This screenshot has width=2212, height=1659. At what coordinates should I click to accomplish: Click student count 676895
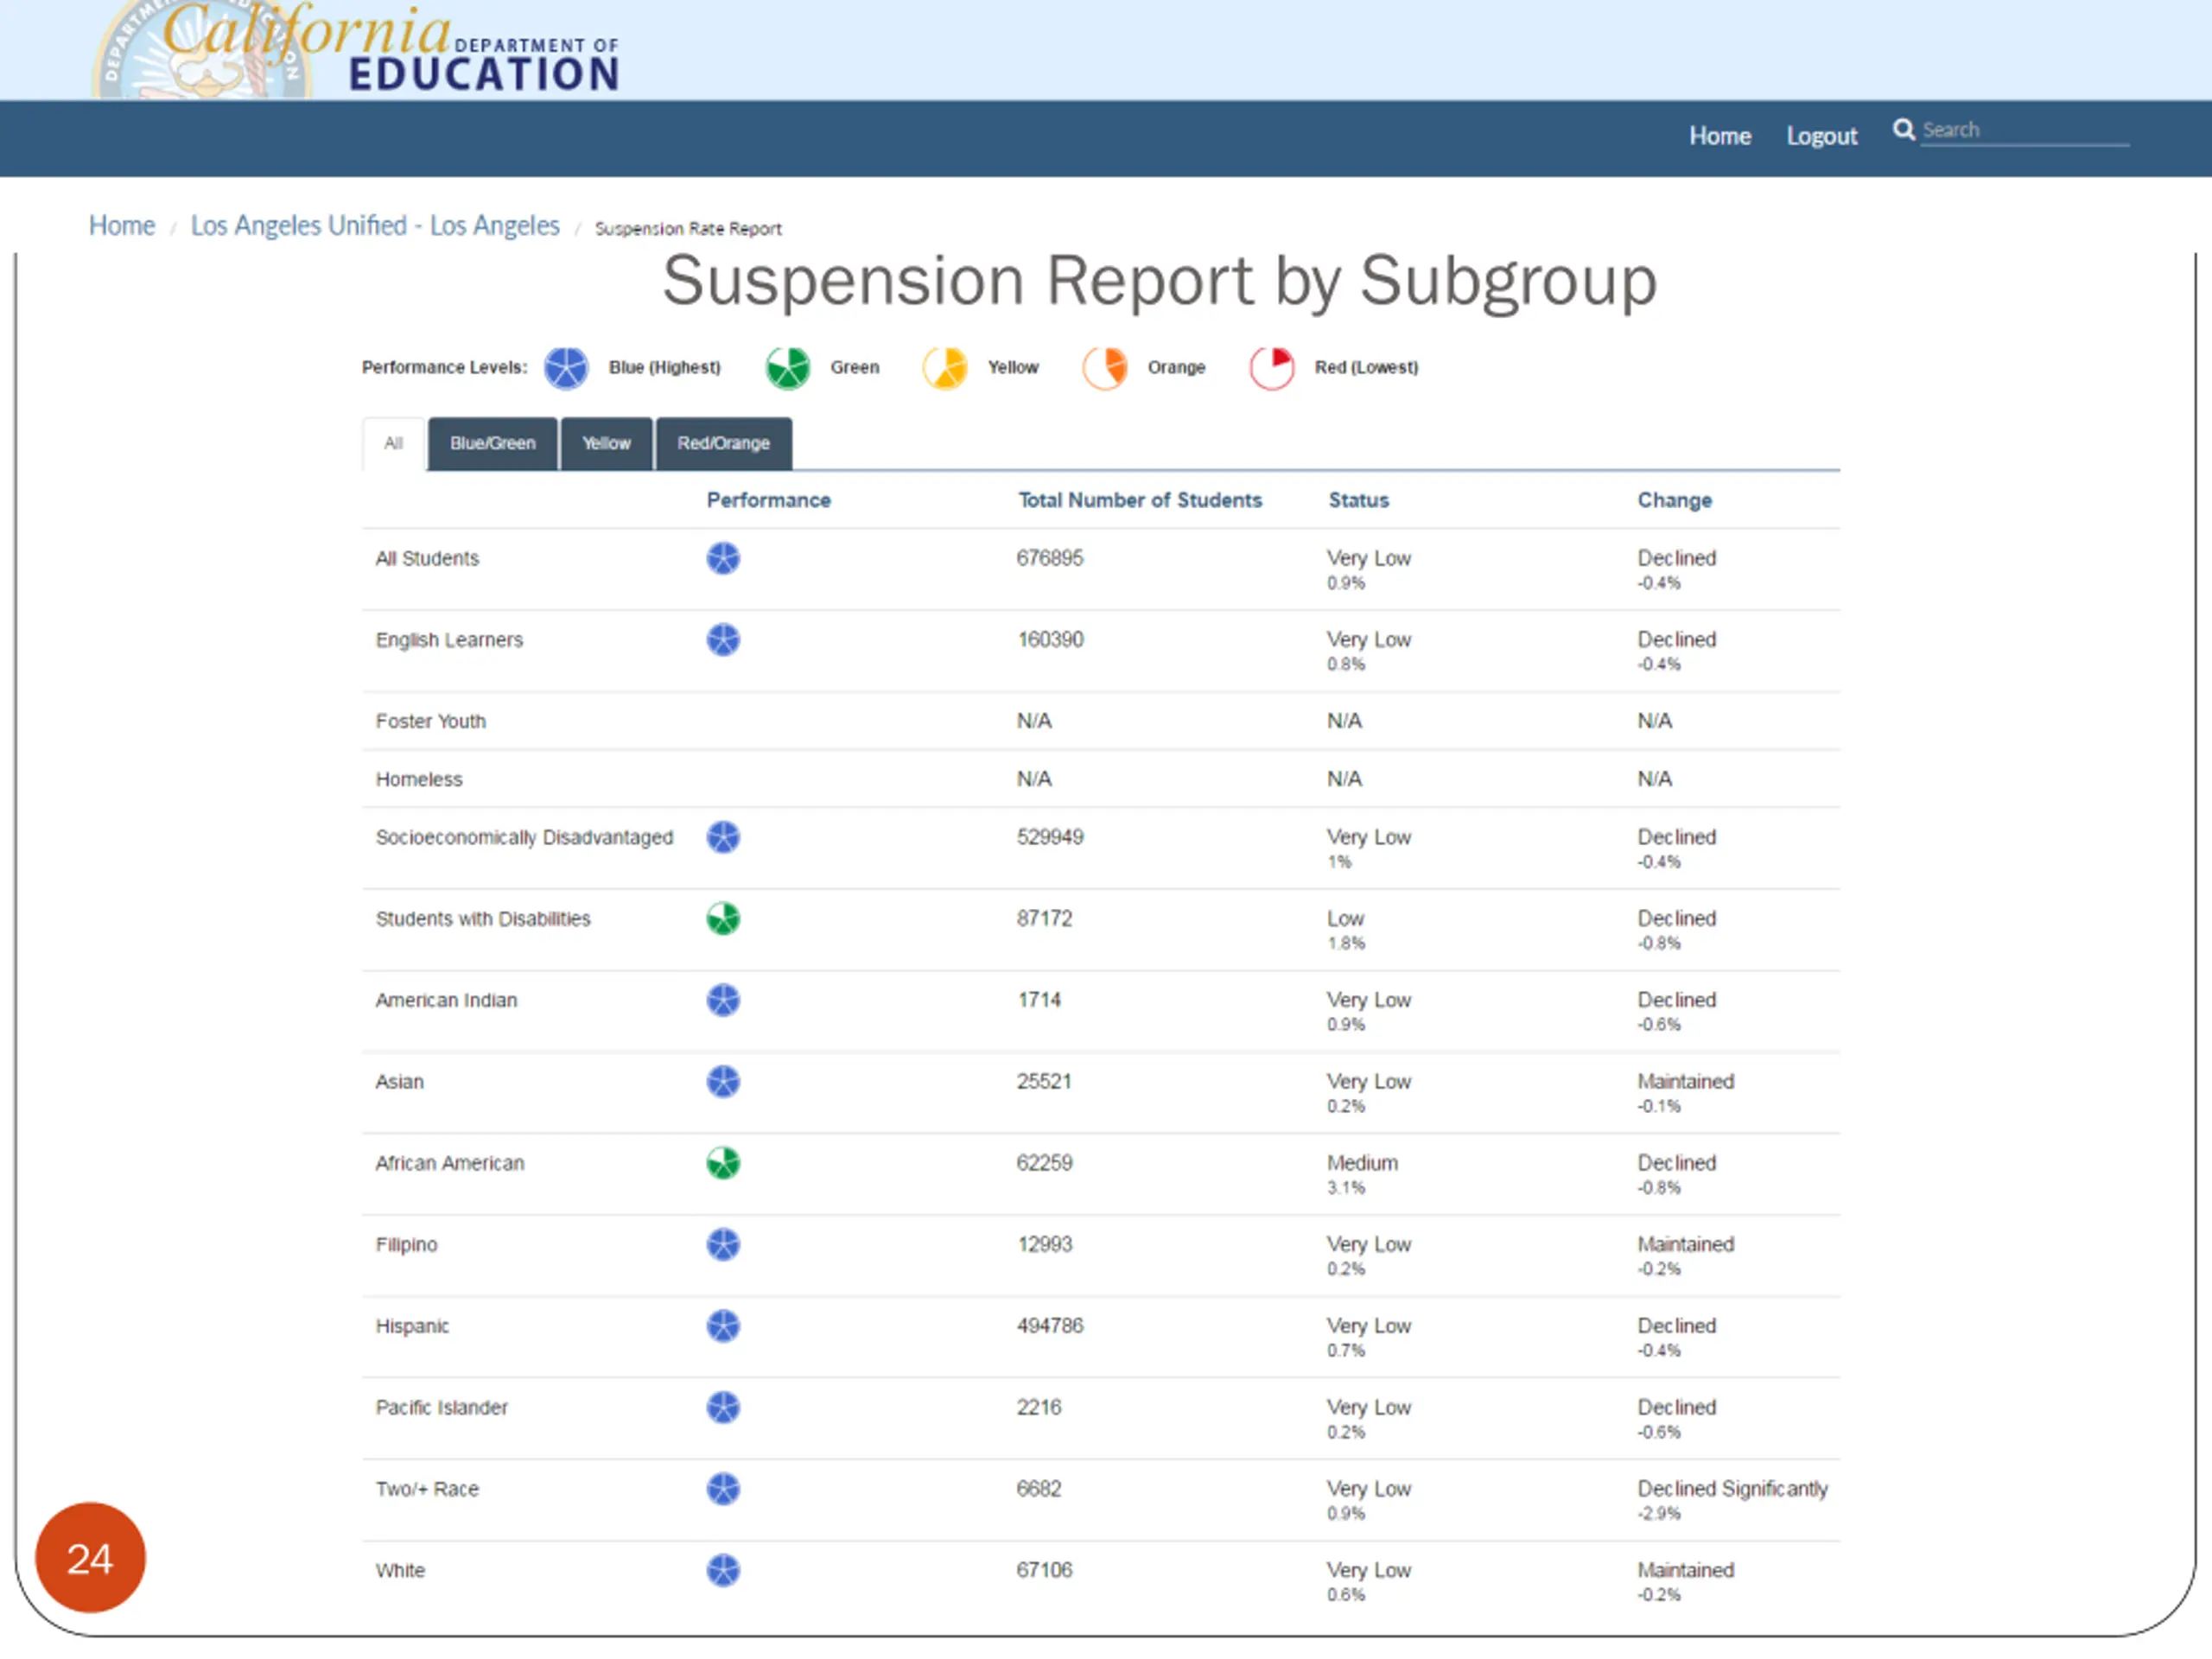1050,558
